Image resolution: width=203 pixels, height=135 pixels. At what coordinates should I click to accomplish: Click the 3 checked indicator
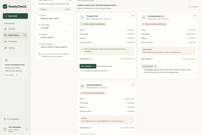(193, 7)
